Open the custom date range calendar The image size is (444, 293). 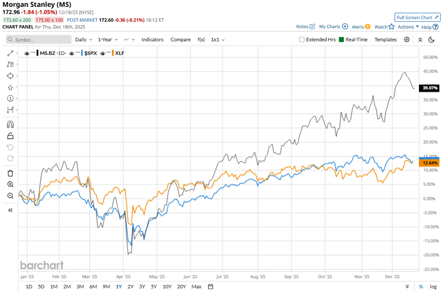point(211,286)
